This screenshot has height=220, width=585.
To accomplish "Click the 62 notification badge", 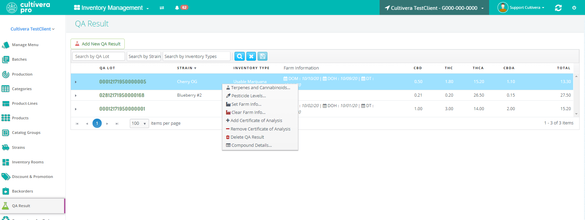I will (184, 7).
